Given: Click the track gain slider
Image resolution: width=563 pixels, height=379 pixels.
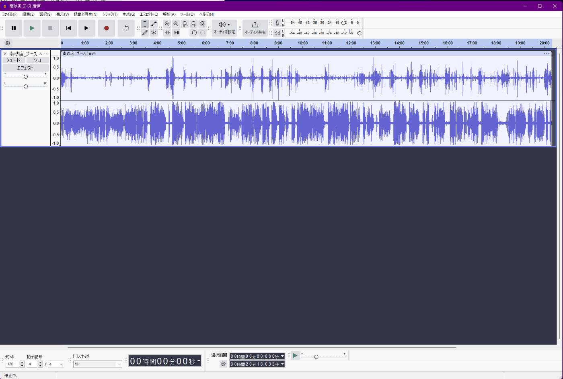Looking at the screenshot, I should 26,76.
